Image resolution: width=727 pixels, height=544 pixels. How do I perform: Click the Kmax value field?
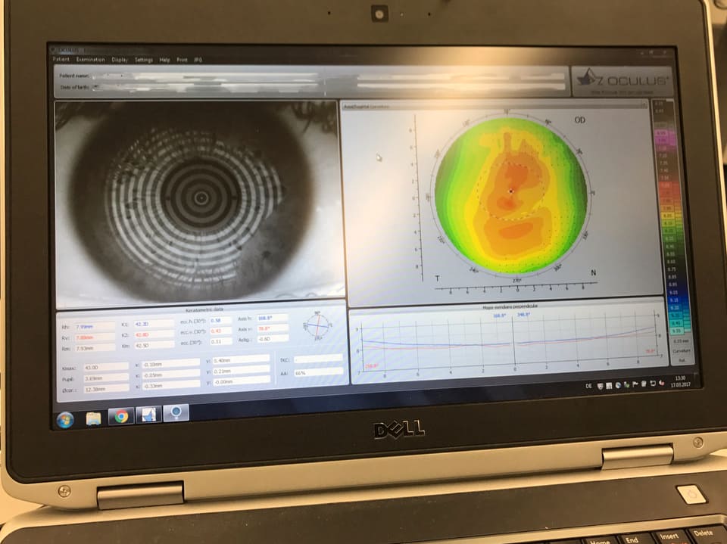(105, 366)
